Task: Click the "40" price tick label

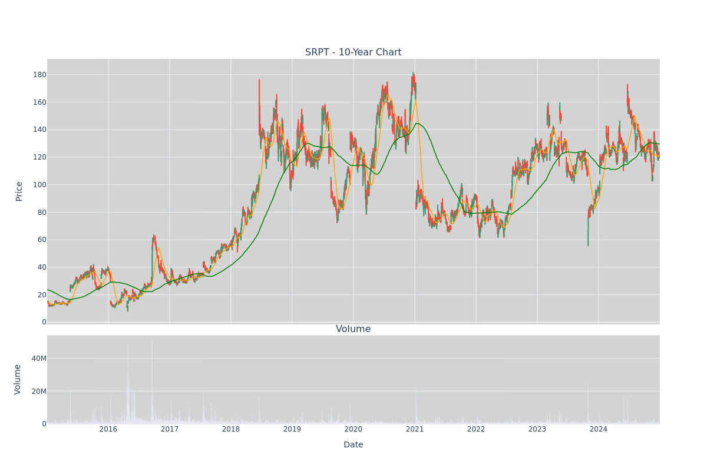Action: 42,267
